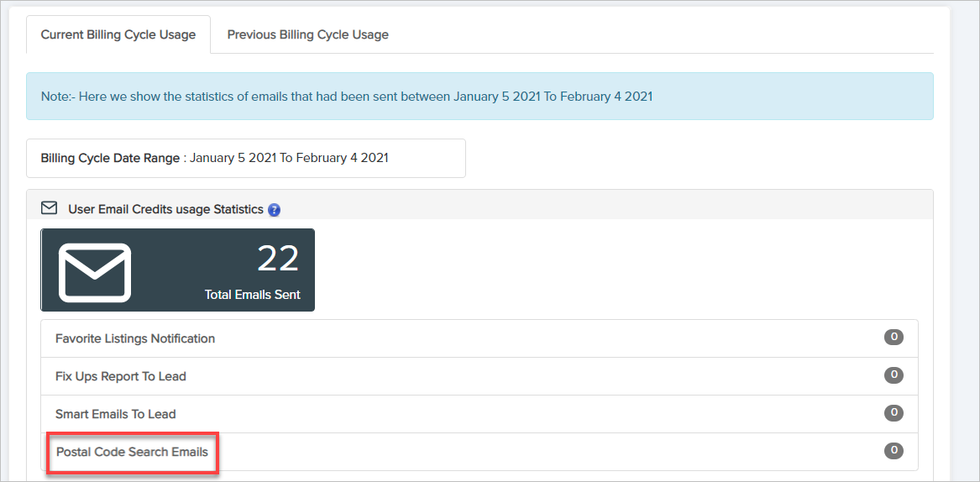Click the date range text in the blue note
The height and width of the screenshot is (482, 980).
point(553,97)
